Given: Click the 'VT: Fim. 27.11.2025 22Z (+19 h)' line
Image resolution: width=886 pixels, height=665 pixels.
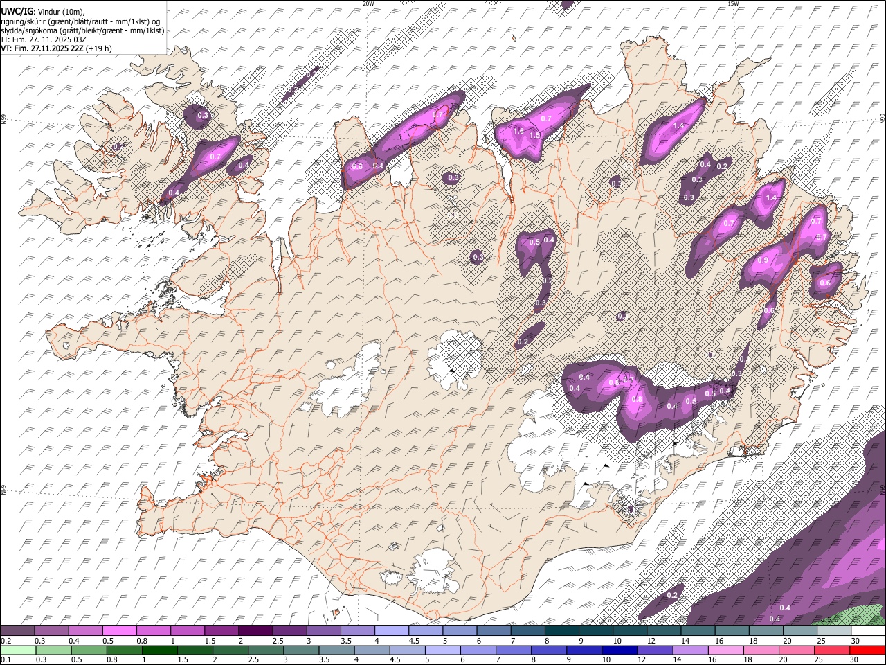Looking at the screenshot, I should (x=56, y=48).
